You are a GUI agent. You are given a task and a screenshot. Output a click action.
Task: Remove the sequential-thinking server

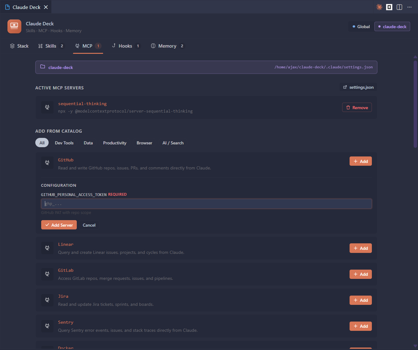point(357,108)
